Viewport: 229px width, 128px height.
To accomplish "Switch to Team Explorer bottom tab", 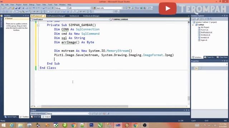I will tap(209, 57).
